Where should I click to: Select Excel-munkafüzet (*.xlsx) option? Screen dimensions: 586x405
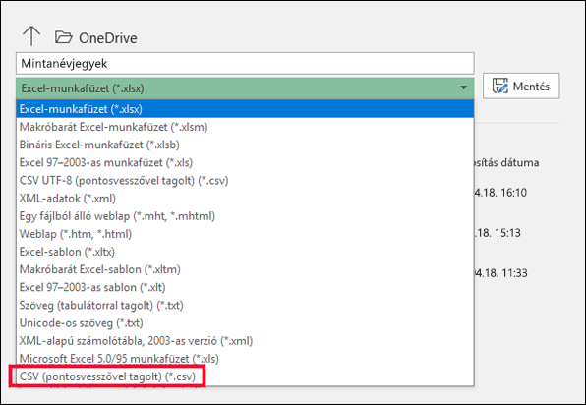click(245, 109)
